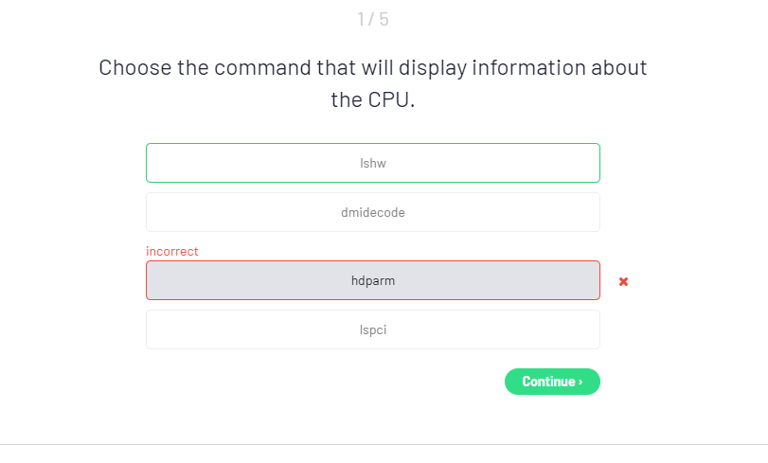Click the red incorrect label
The width and height of the screenshot is (768, 463).
click(172, 251)
